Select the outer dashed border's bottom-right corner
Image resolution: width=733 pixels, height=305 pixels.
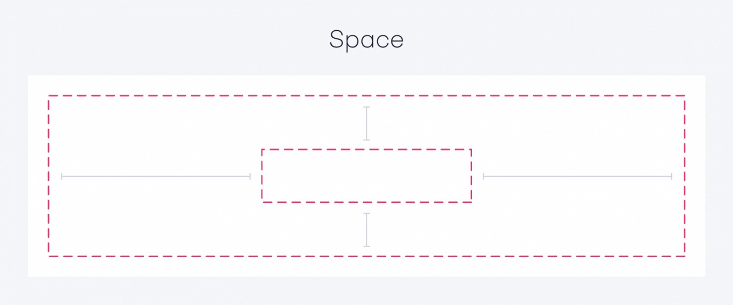[x=685, y=256]
